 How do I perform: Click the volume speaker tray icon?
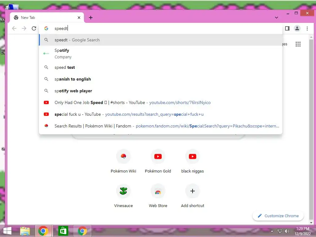pos(287,231)
